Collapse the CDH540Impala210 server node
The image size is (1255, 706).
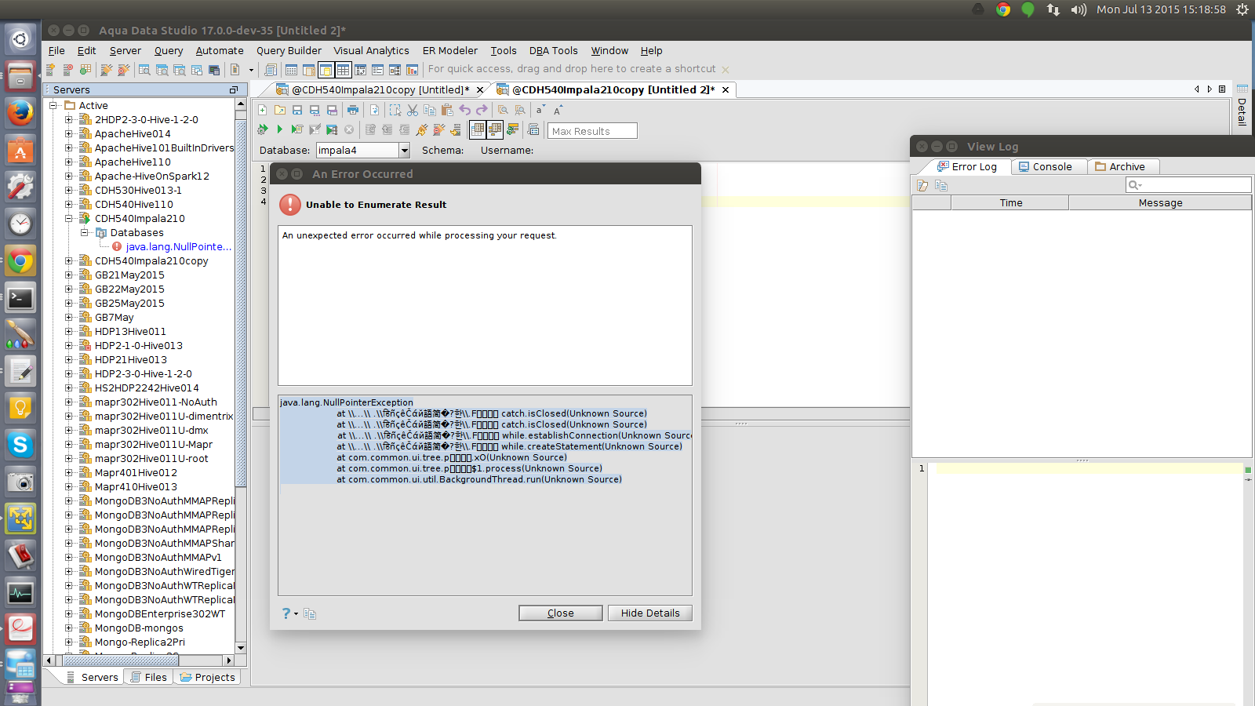click(x=69, y=218)
